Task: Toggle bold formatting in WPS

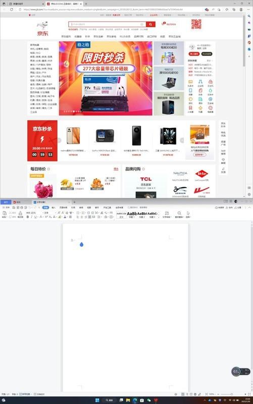Action: pyautogui.click(x=28, y=217)
